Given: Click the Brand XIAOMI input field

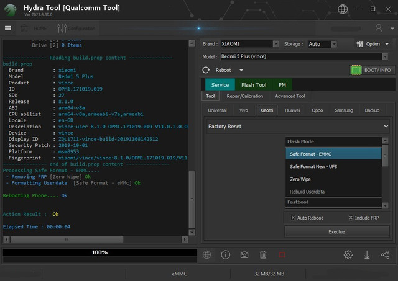Looking at the screenshot, I should click(x=247, y=44).
